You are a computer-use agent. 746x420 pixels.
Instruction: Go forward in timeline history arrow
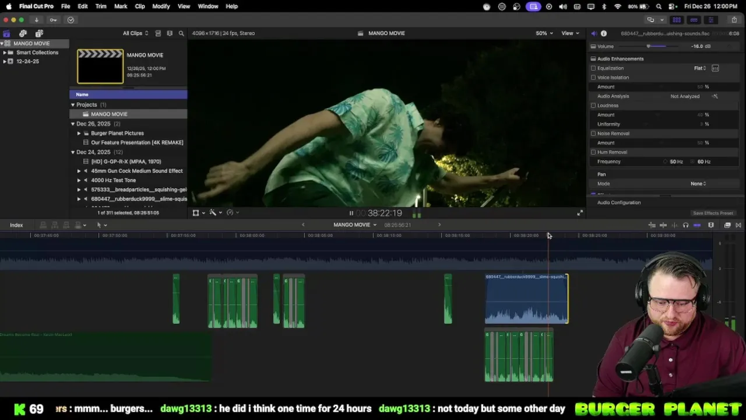coord(439,225)
